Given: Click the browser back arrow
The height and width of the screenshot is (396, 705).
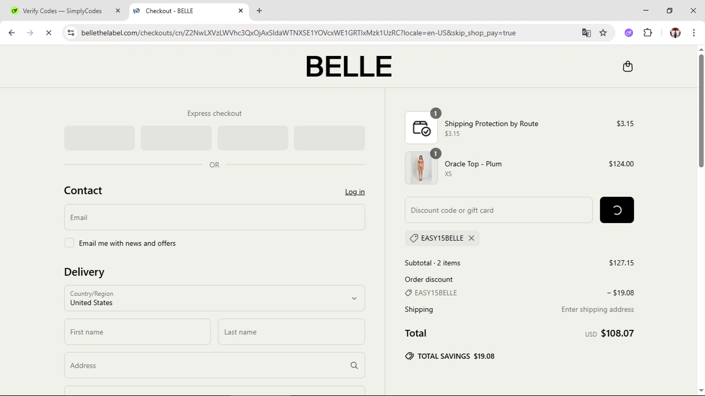Looking at the screenshot, I should tap(12, 33).
